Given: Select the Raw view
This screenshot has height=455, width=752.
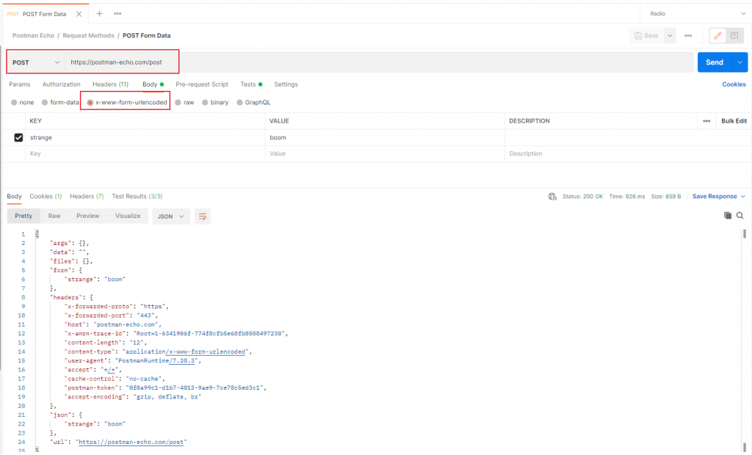Looking at the screenshot, I should [54, 216].
